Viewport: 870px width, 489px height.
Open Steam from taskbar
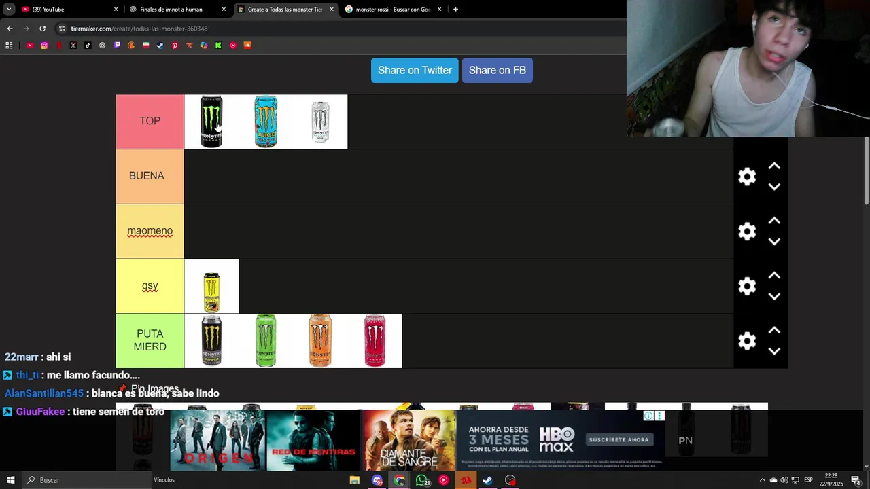tap(487, 480)
